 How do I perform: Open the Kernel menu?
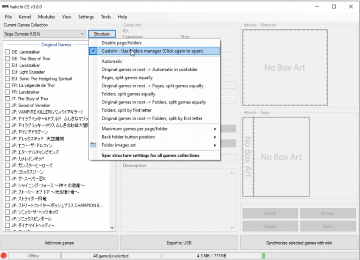click(24, 17)
